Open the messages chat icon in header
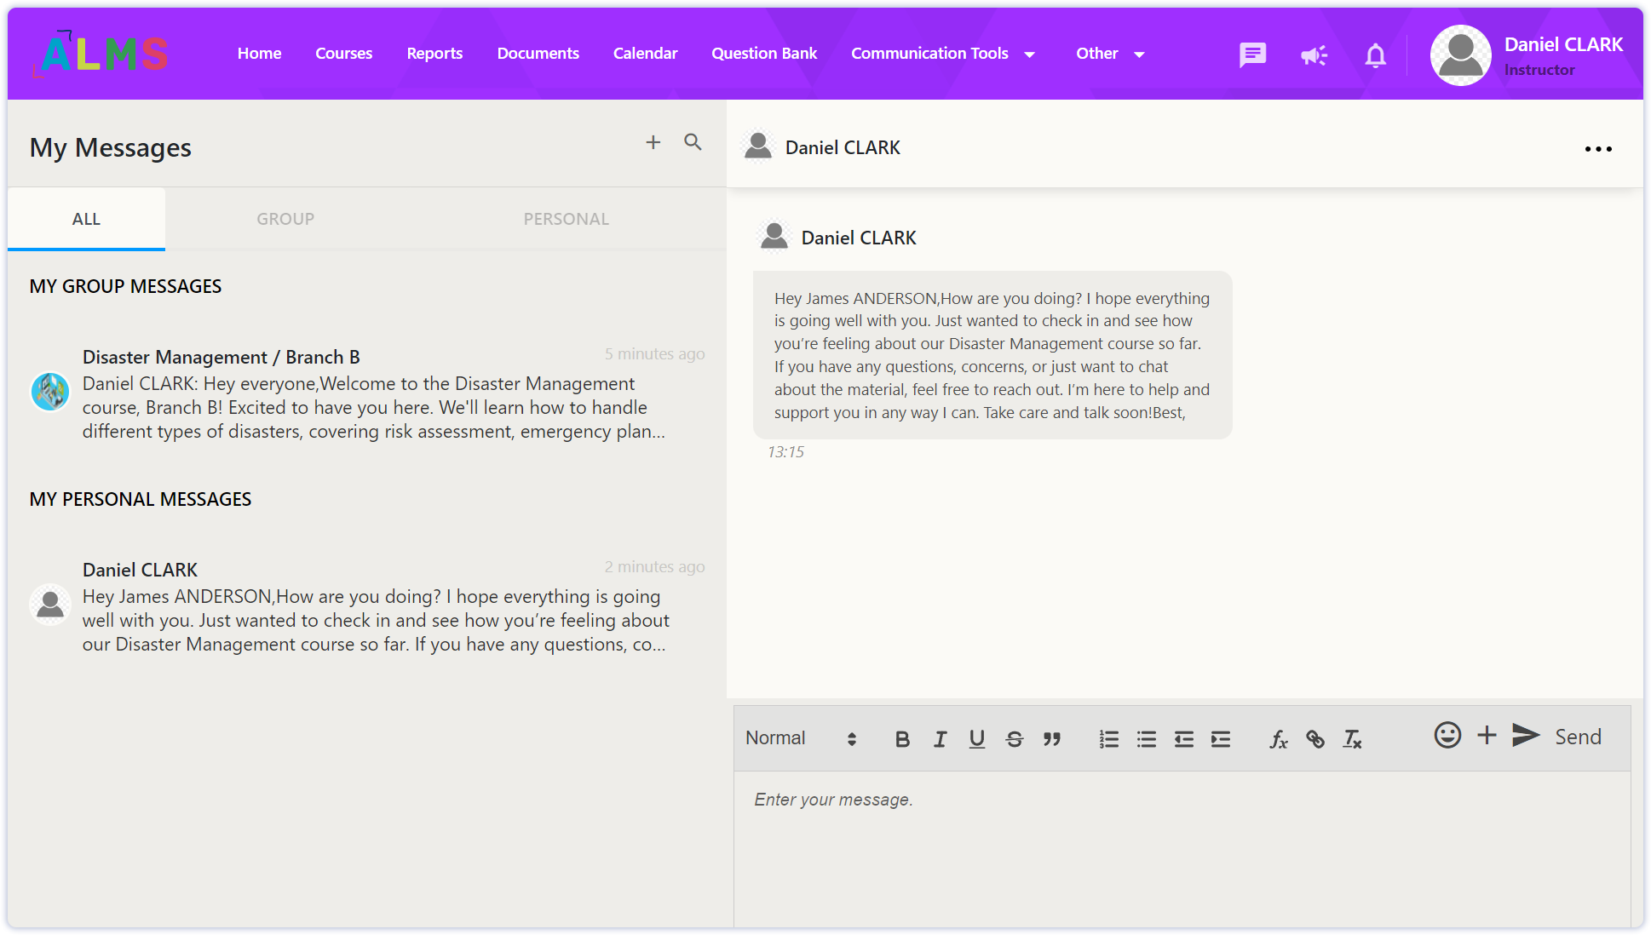Image resolution: width=1651 pixels, height=935 pixels. pyautogui.click(x=1252, y=54)
